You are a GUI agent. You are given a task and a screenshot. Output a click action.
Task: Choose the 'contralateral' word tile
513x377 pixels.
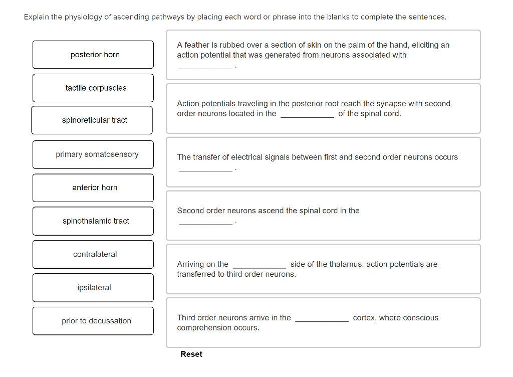tap(93, 254)
